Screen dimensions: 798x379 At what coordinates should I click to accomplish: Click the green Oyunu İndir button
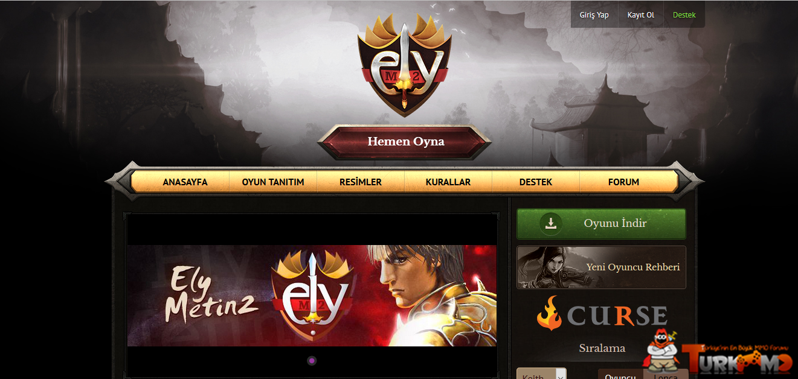coord(601,224)
